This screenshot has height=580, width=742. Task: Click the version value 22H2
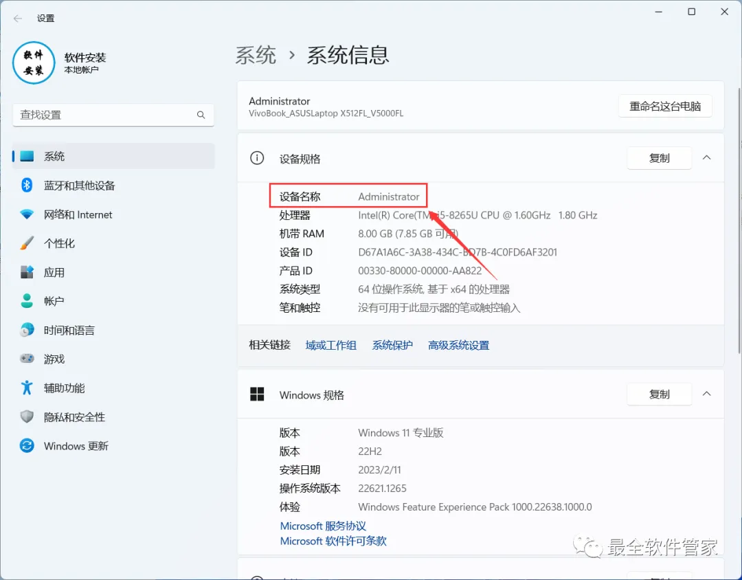[370, 451]
